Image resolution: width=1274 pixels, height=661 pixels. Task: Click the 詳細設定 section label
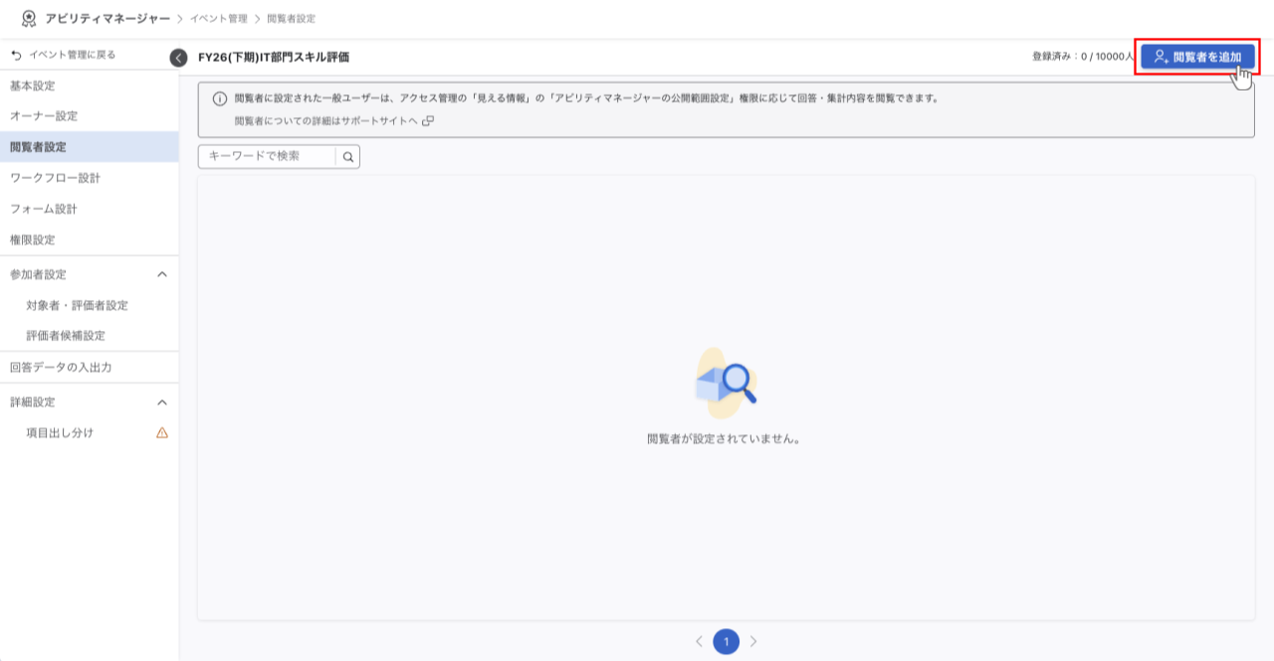pos(32,403)
